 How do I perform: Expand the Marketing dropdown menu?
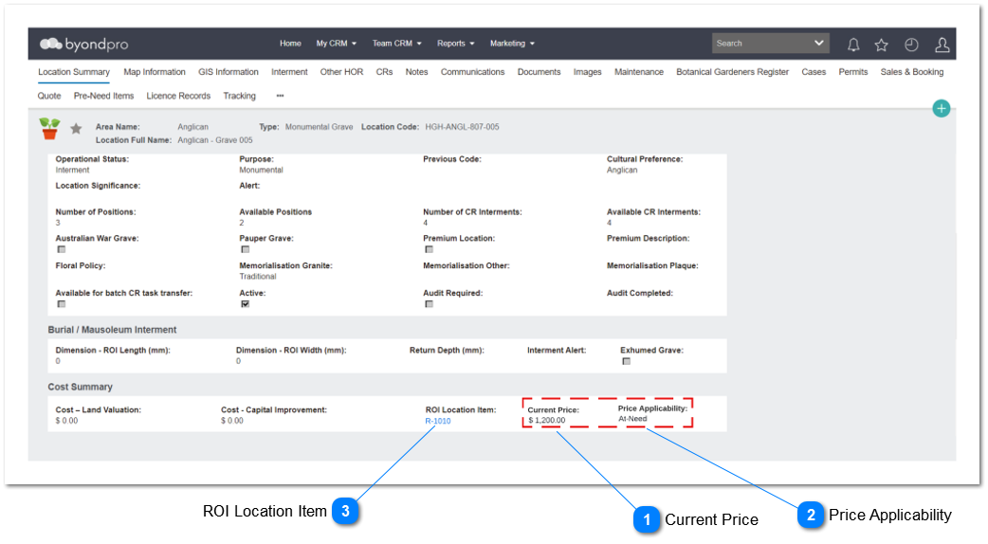tap(512, 44)
